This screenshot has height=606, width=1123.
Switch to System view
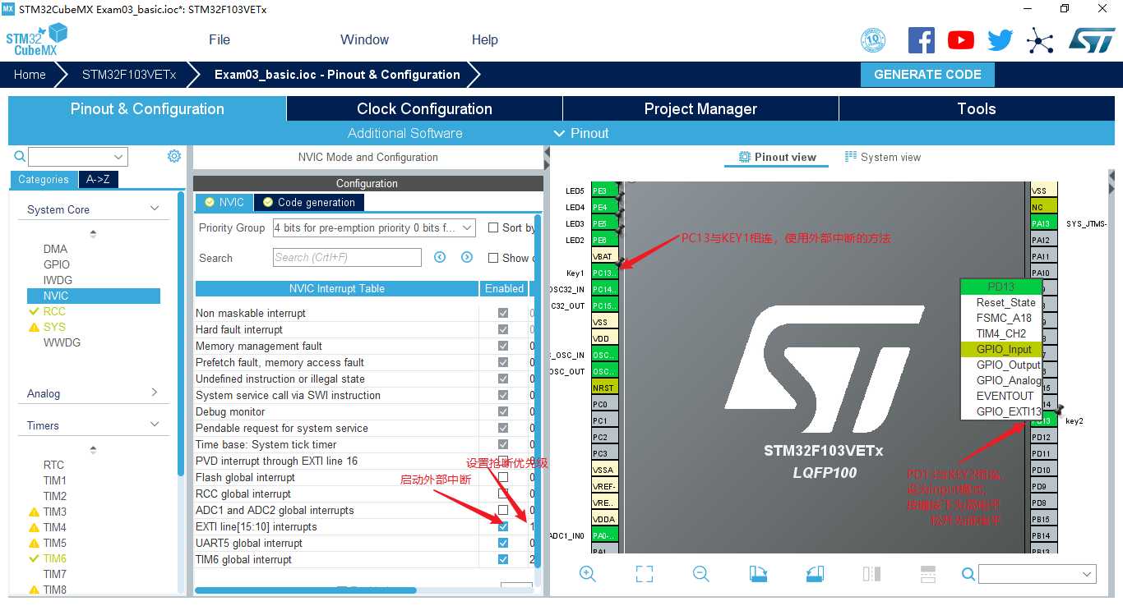(883, 157)
